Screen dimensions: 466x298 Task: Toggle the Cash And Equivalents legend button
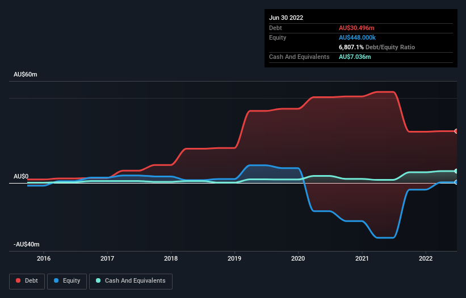click(x=131, y=281)
